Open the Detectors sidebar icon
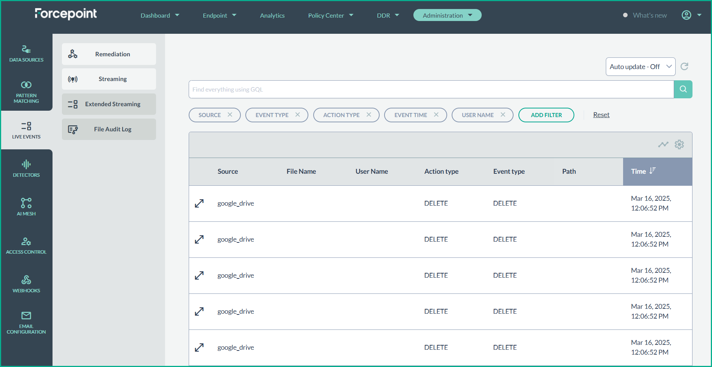Screen dimensions: 712x367 (x=26, y=168)
